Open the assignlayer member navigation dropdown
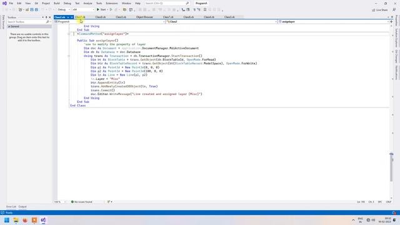400x225 pixels. (x=334, y=22)
